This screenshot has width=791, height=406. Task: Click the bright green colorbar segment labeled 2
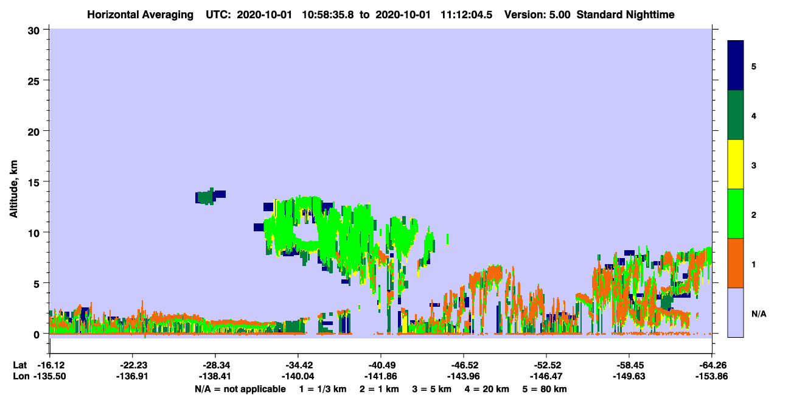point(736,213)
